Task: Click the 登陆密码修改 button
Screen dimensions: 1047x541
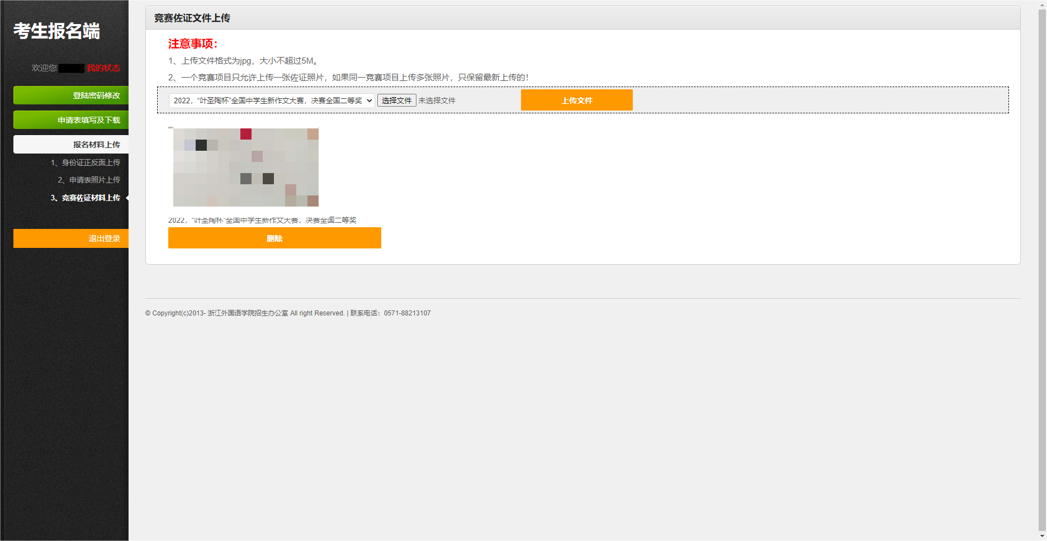Action: [x=72, y=95]
